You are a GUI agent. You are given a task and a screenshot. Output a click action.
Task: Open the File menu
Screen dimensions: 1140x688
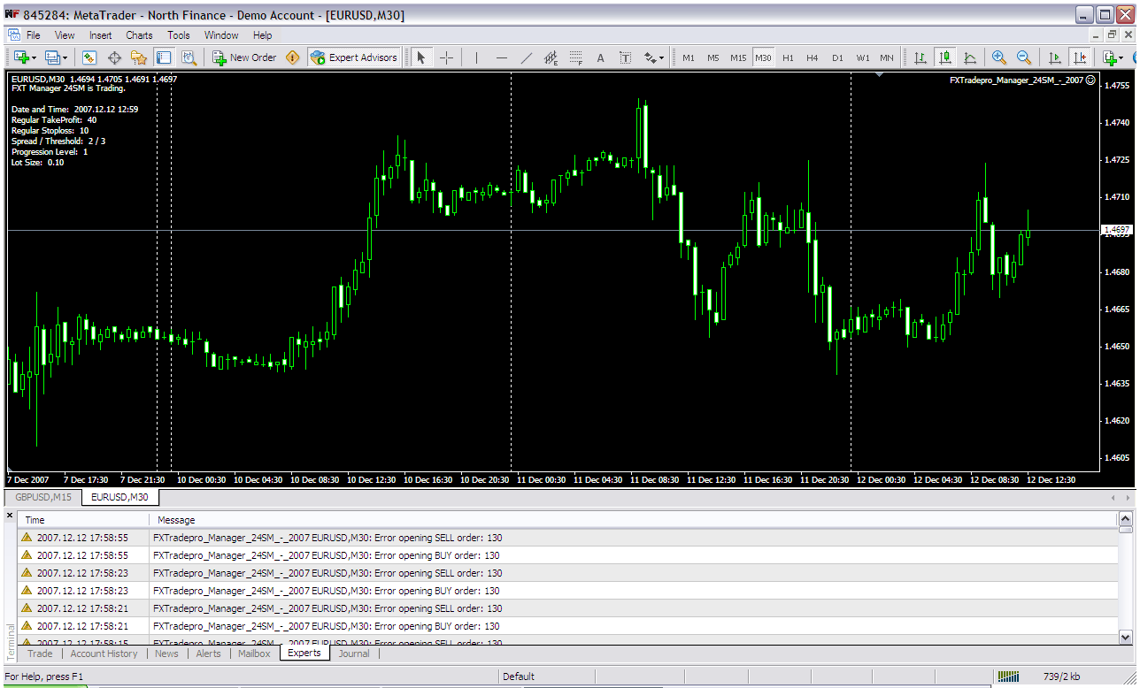33,35
